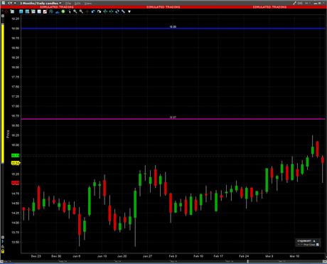Click the red price tag on the price axis

pos(16,183)
